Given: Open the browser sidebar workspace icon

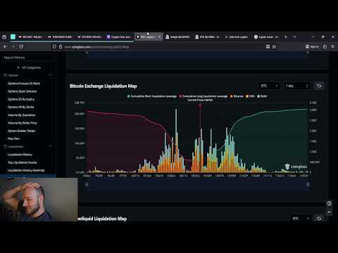Looking at the screenshot, I should click(4, 37).
